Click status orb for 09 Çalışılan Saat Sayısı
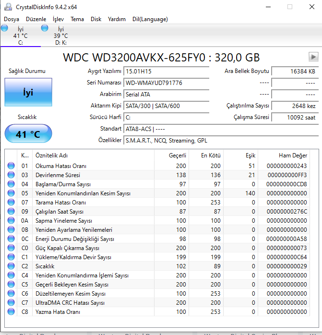322x335 pixels. tap(11, 211)
